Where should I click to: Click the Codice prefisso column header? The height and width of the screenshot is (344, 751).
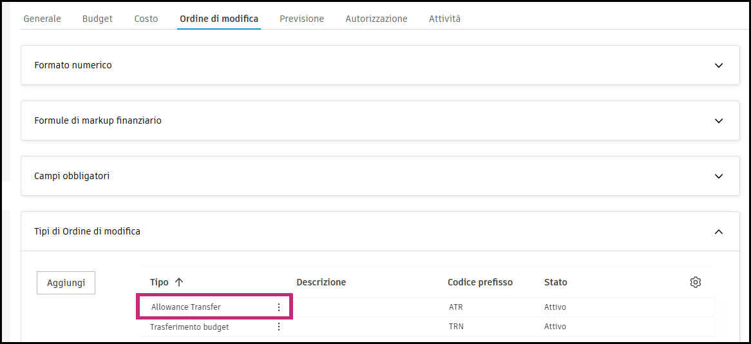click(480, 282)
